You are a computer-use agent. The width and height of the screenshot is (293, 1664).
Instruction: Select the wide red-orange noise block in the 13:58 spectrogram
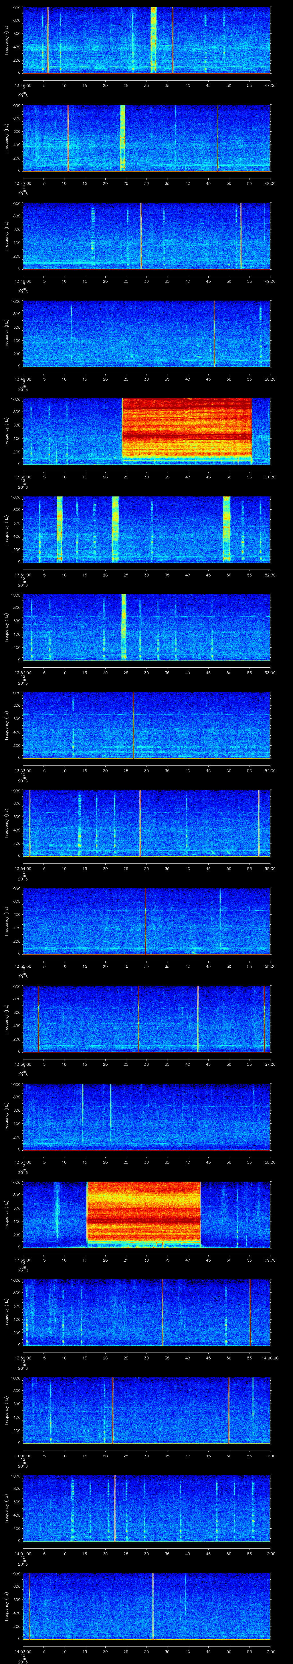click(144, 1214)
